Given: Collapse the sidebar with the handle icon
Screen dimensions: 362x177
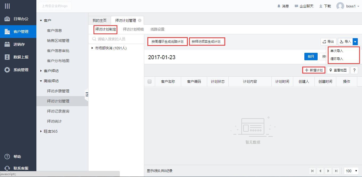Looking at the screenshot, I should (x=87, y=94).
